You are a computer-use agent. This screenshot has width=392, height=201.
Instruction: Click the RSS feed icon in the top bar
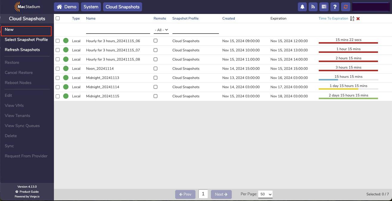(x=313, y=7)
